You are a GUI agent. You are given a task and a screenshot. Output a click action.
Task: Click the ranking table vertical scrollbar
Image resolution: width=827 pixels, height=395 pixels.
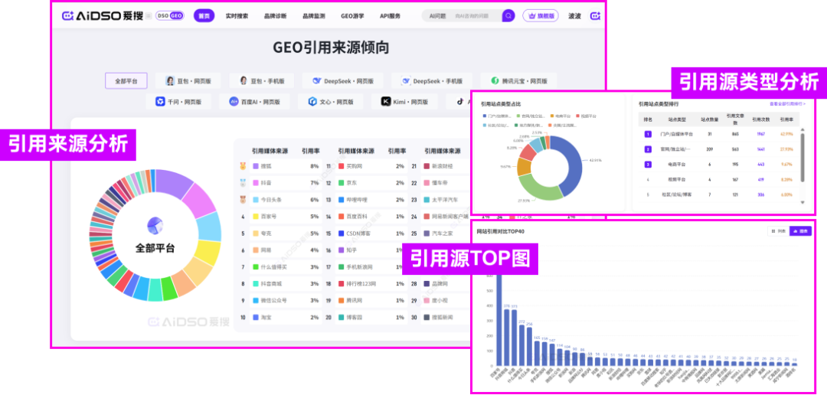[802, 153]
